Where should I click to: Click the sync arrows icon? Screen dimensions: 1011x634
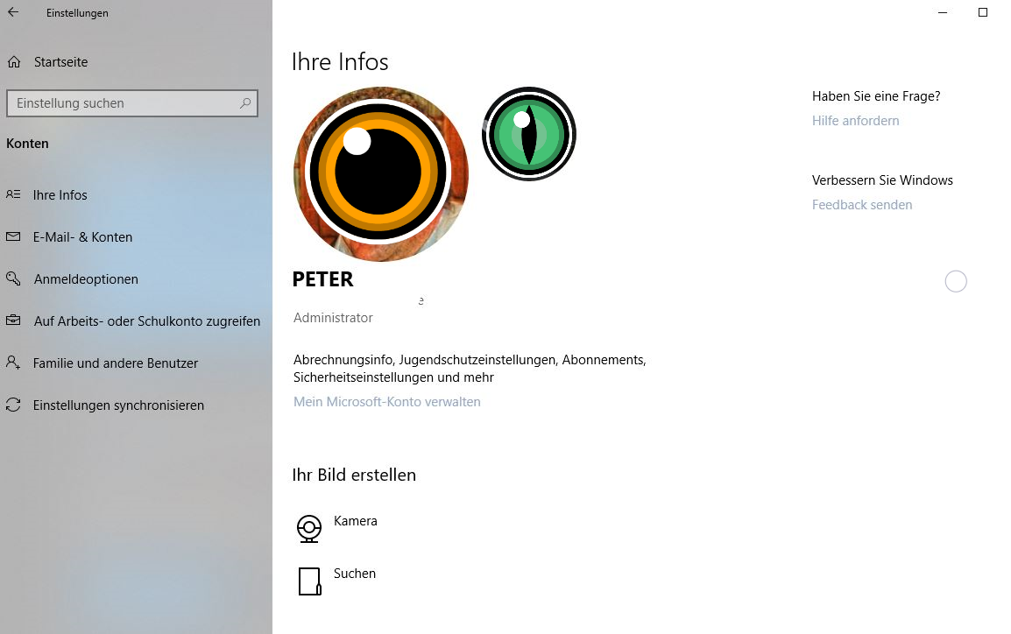[13, 405]
